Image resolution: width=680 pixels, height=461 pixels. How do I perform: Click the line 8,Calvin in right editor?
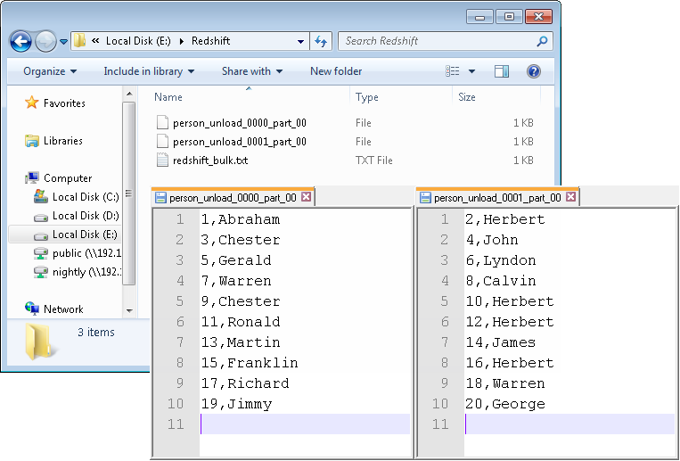pyautogui.click(x=501, y=281)
